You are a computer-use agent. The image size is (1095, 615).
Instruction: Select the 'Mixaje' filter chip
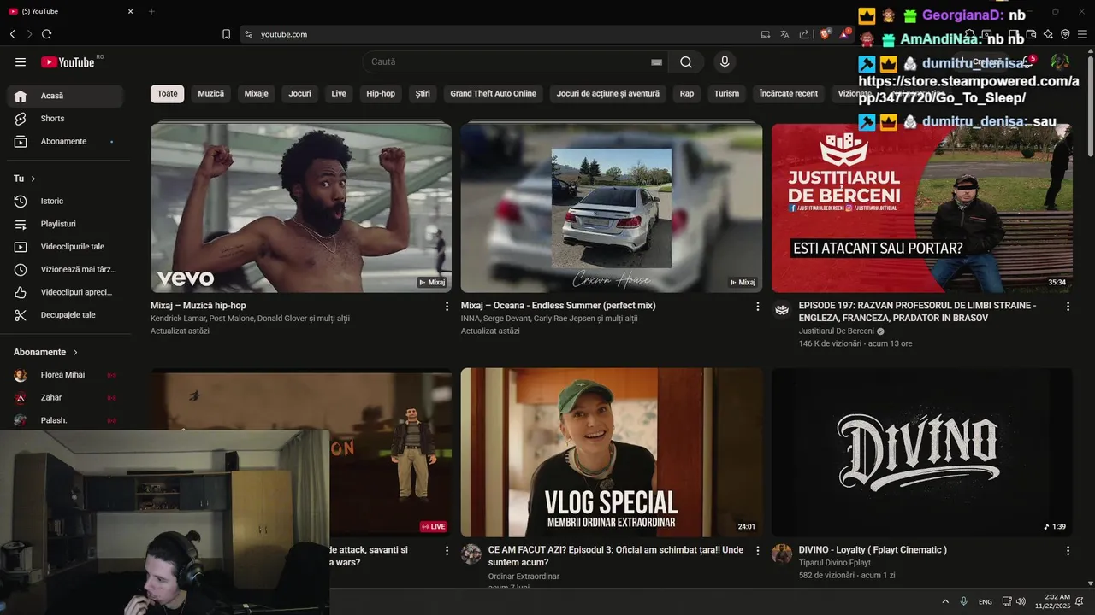pos(257,94)
